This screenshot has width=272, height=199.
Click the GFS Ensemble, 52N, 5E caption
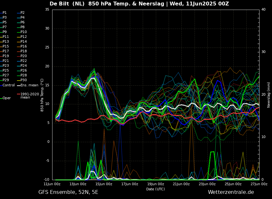(68, 192)
